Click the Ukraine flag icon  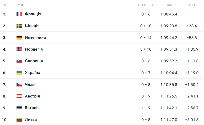pyautogui.click(x=19, y=73)
